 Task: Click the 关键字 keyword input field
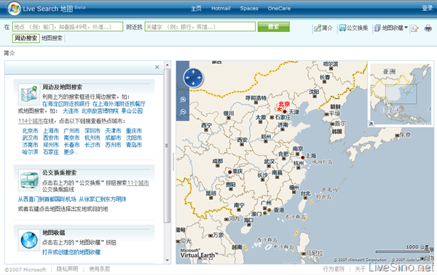coord(200,27)
